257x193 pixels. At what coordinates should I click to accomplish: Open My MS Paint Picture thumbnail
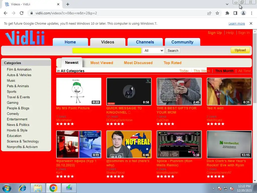(x=79, y=91)
